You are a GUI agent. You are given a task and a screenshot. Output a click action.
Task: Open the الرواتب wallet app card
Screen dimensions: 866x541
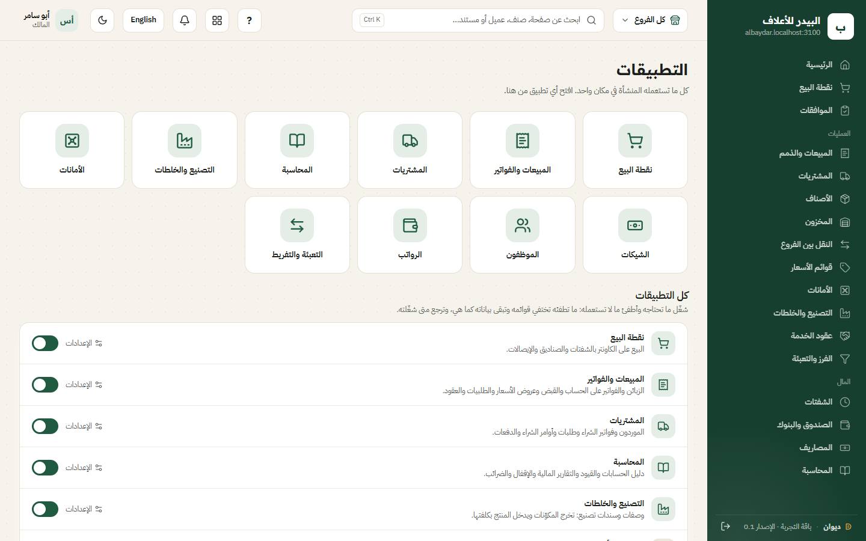click(410, 234)
